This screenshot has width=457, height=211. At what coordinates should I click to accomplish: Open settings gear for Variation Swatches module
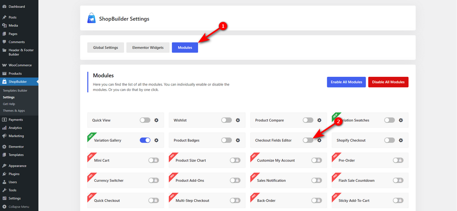pyautogui.click(x=401, y=120)
